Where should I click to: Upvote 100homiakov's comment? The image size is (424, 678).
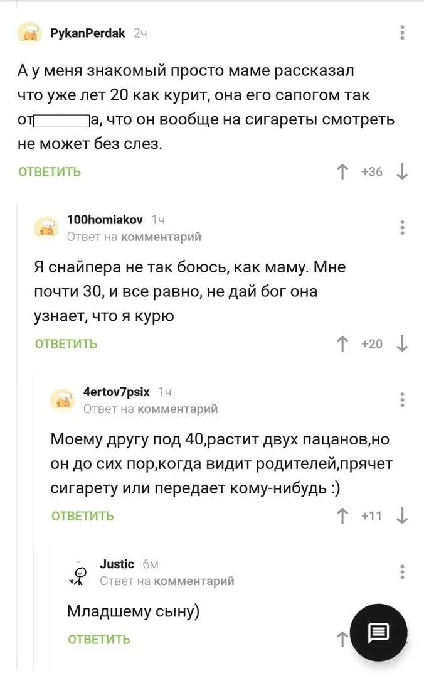pyautogui.click(x=342, y=343)
